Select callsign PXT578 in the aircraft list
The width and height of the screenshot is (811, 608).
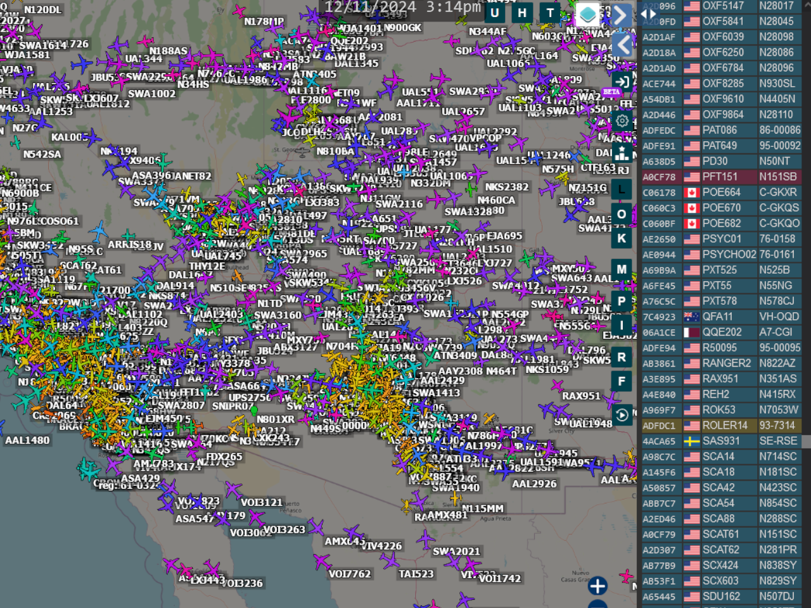(720, 301)
